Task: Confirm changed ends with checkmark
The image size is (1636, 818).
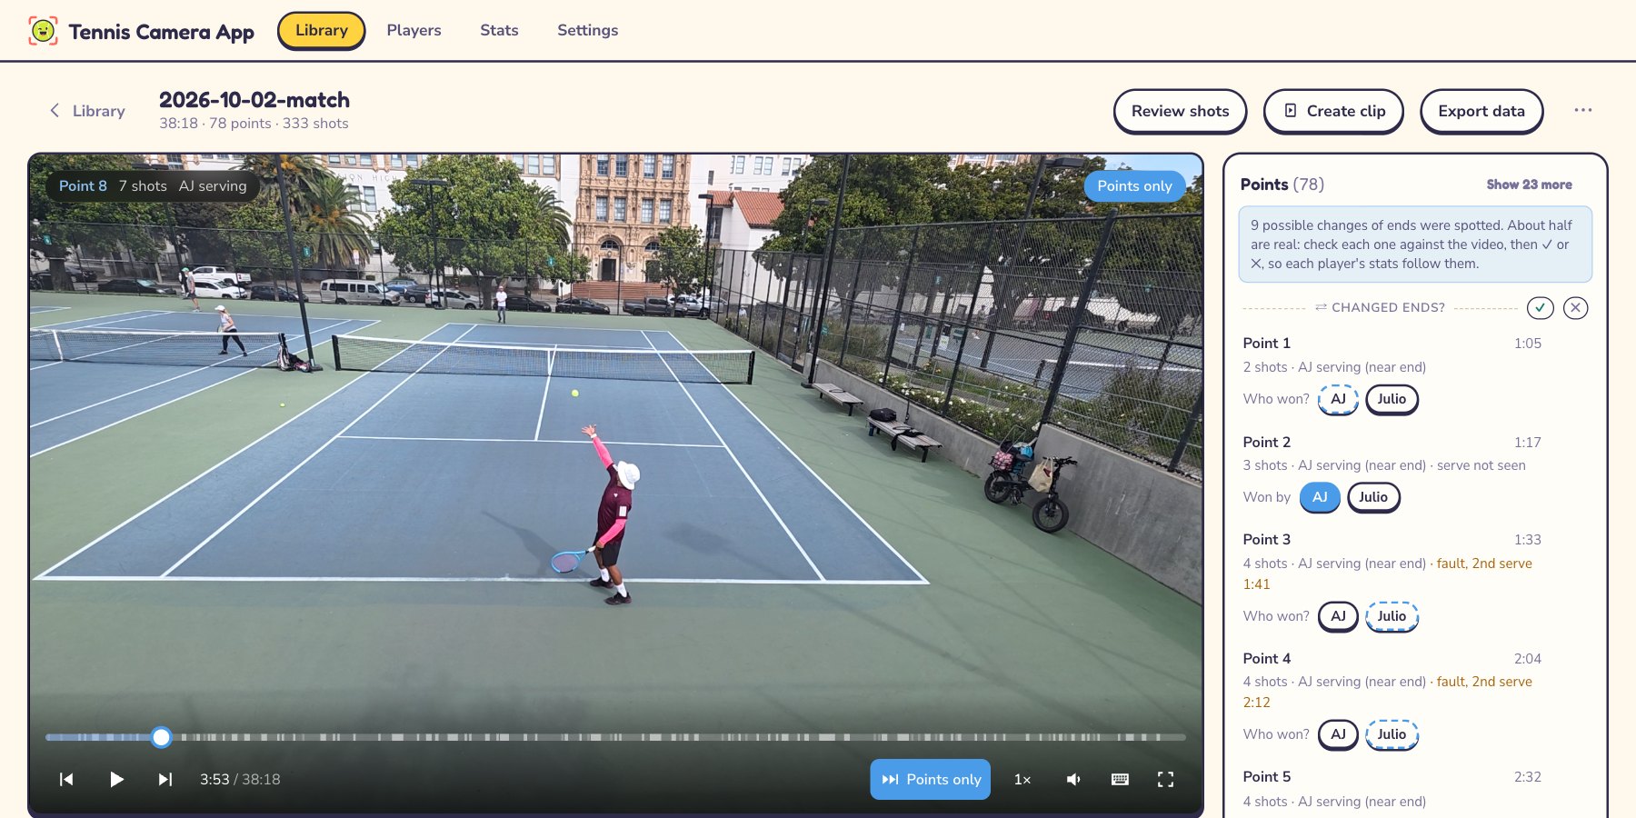Action: pos(1540,308)
